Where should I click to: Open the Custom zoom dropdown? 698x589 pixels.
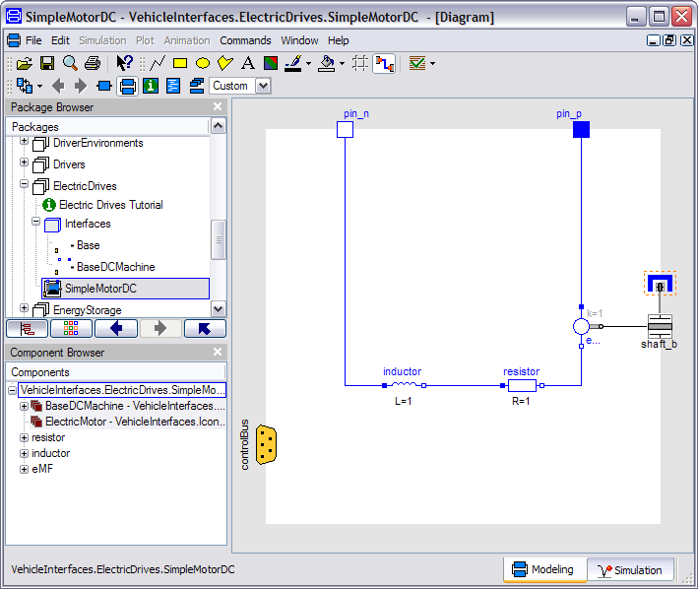263,86
